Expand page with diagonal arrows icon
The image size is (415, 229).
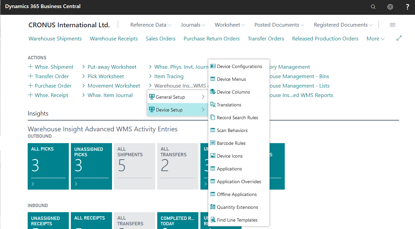(399, 38)
